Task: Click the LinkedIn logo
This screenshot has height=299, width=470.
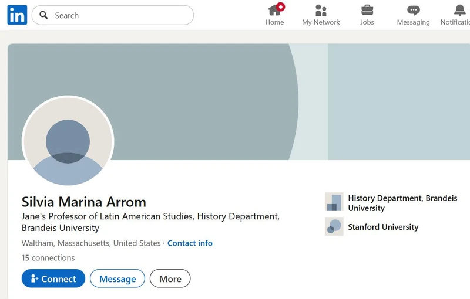Action: click(17, 15)
